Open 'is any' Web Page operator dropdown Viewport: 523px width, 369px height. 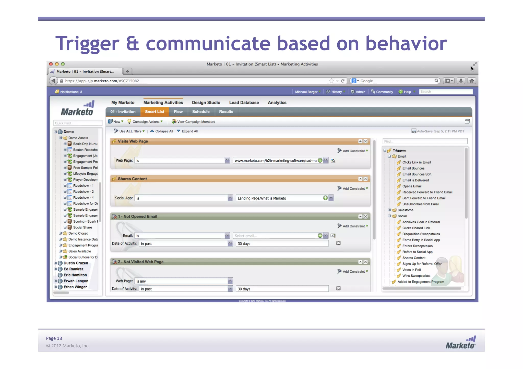[230, 281]
